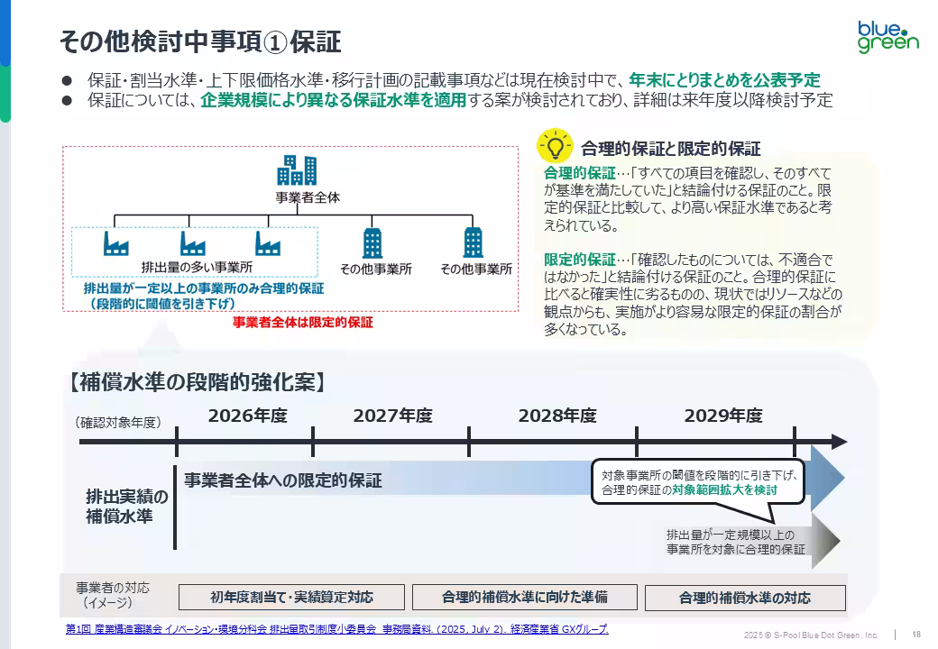Click the 初年度割当て・実績算定対応 box
The image size is (938, 649).
[291, 597]
